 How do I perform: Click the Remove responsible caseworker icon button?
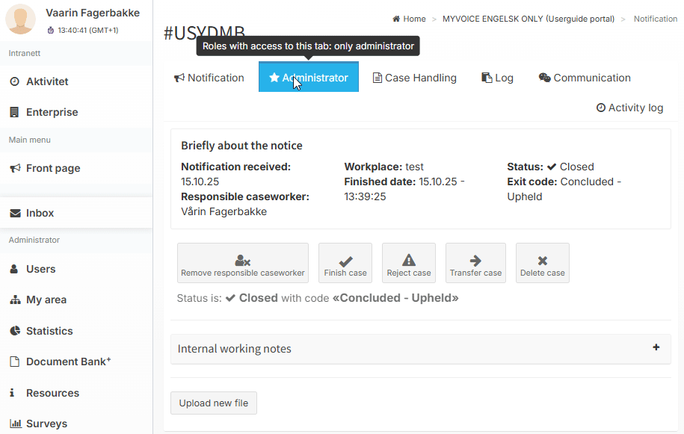tap(242, 263)
